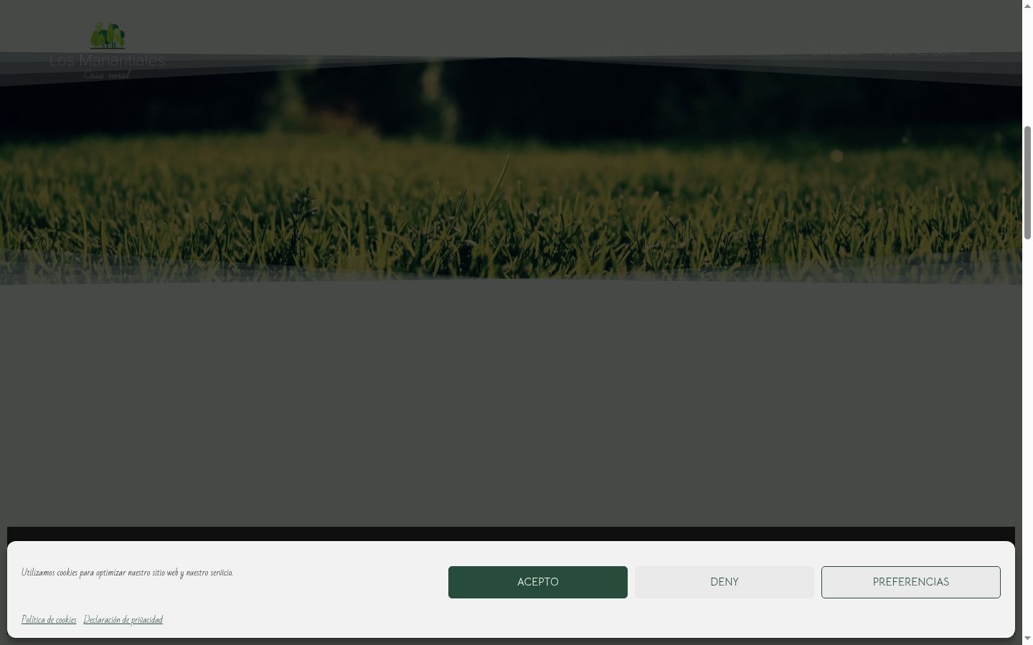Open cookie PREFERENCIAS settings
This screenshot has width=1033, height=645.
click(911, 582)
